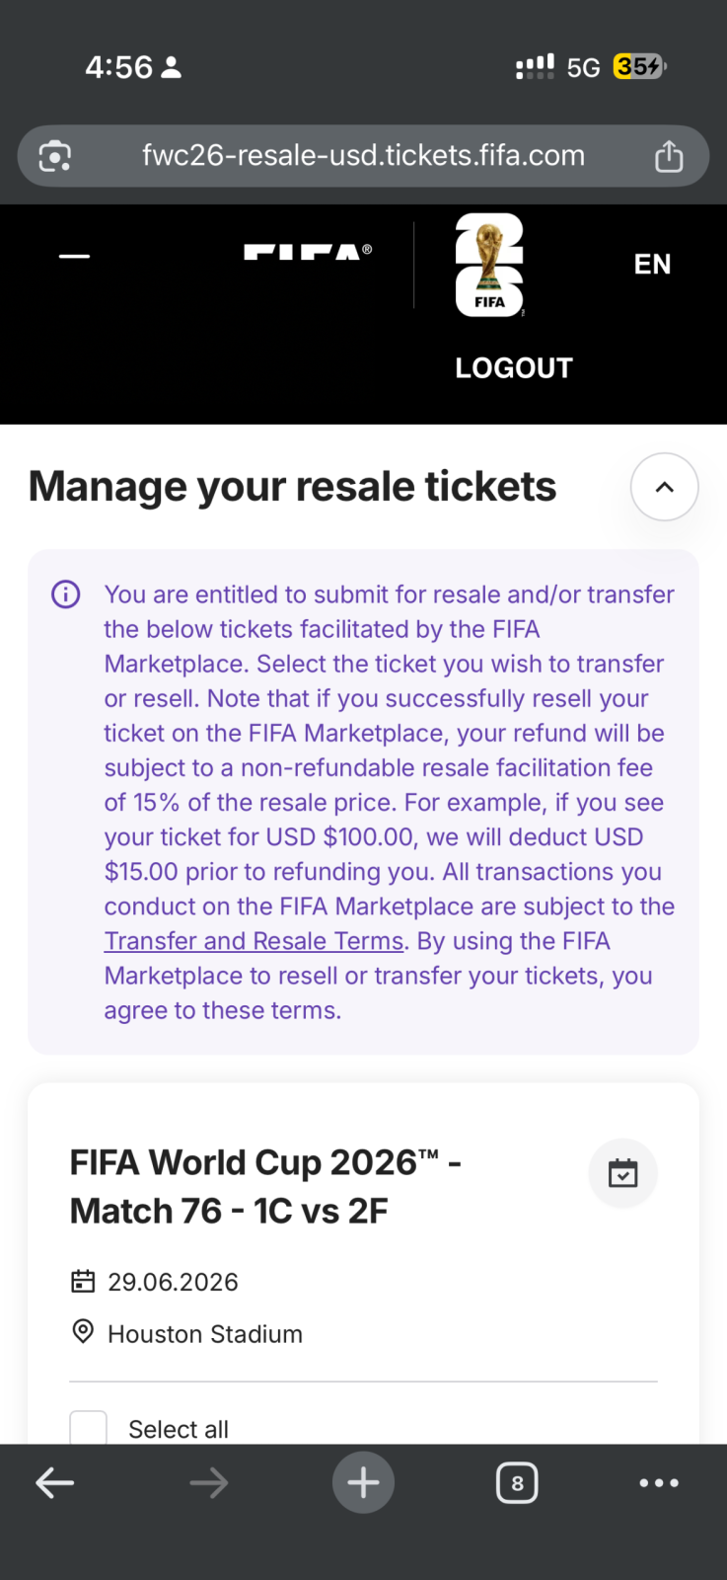Tap the URL address field
This screenshot has height=1580, width=727.
(x=363, y=156)
